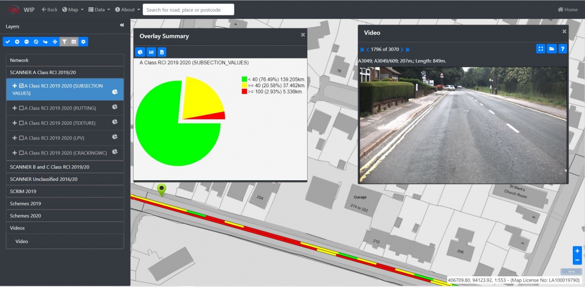Open the Data dropdown menu
The width and height of the screenshot is (585, 287).
99,9
